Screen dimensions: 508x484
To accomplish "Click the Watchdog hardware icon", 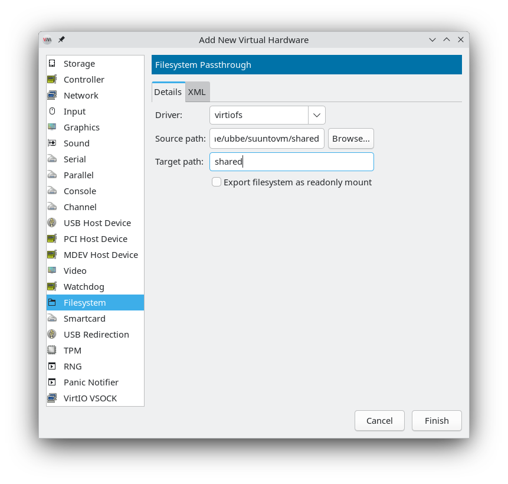I will (52, 287).
